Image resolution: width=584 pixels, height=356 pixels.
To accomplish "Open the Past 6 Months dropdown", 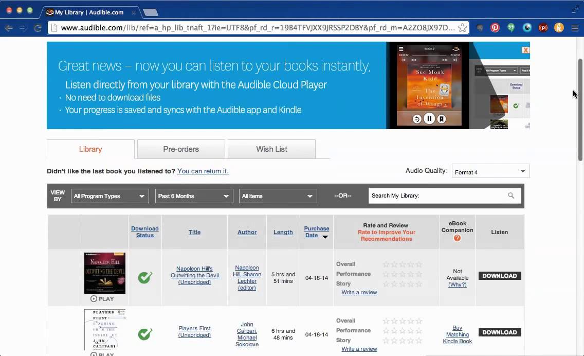I will [x=194, y=196].
